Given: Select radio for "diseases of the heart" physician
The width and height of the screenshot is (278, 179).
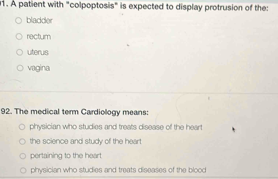Looking at the screenshot, I should tap(23, 127).
